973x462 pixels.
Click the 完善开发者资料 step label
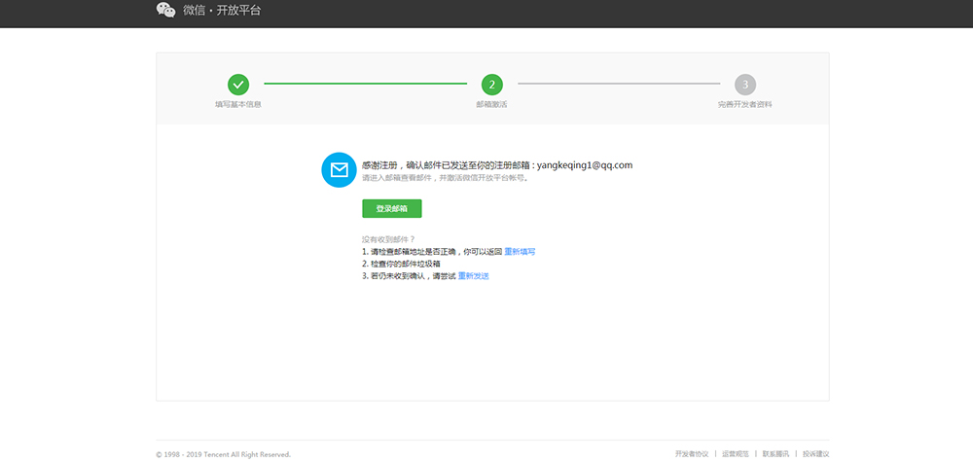pyautogui.click(x=745, y=104)
